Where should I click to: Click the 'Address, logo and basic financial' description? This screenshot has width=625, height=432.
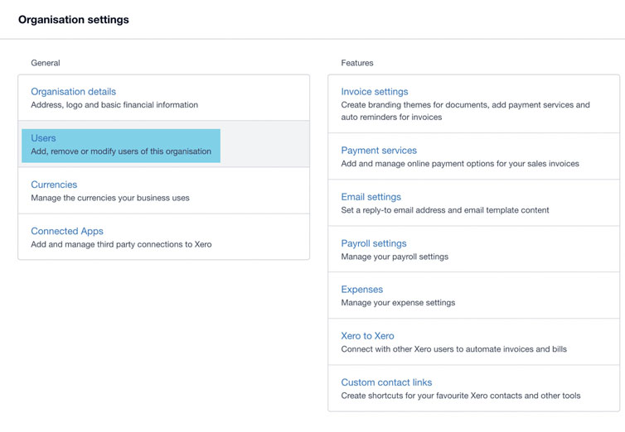pos(114,105)
